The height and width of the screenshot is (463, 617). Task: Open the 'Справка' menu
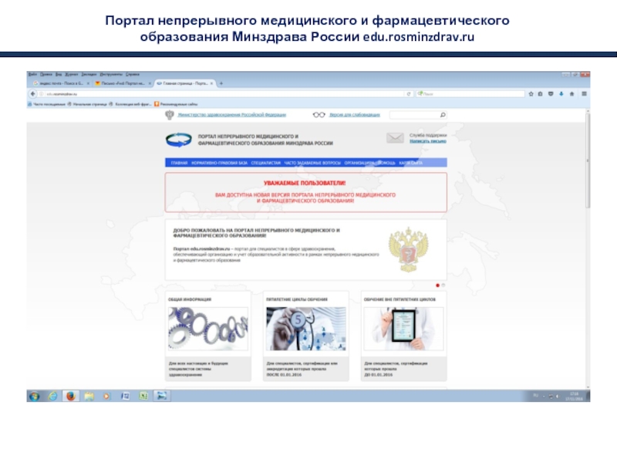click(x=133, y=74)
